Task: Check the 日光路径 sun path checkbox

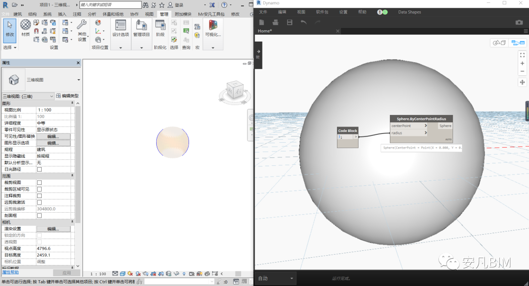Action: click(40, 169)
